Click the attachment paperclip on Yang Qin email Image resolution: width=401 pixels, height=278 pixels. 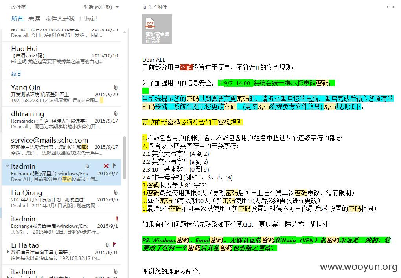click(x=116, y=87)
